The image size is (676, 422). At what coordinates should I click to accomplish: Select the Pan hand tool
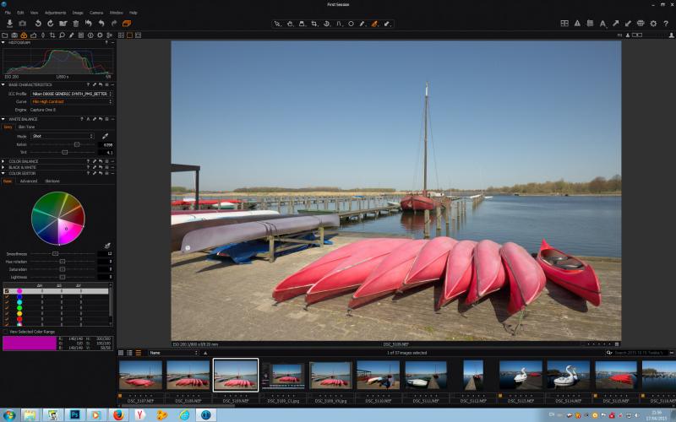[290, 24]
